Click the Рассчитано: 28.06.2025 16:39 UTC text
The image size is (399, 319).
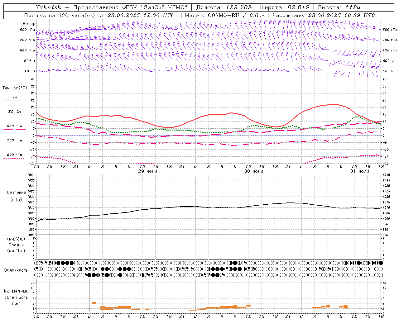pos(324,15)
